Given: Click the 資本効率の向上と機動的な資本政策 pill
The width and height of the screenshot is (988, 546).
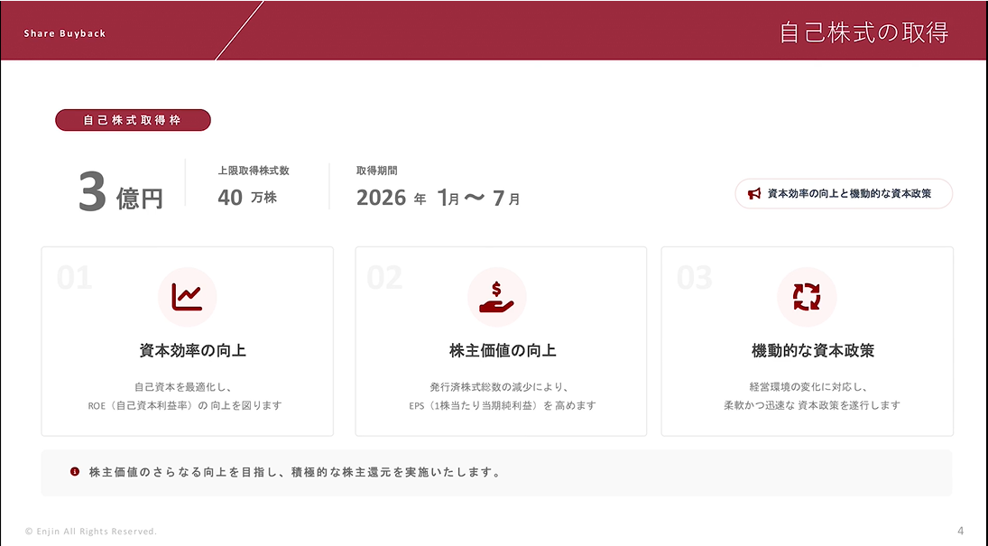Looking at the screenshot, I should click(x=844, y=193).
